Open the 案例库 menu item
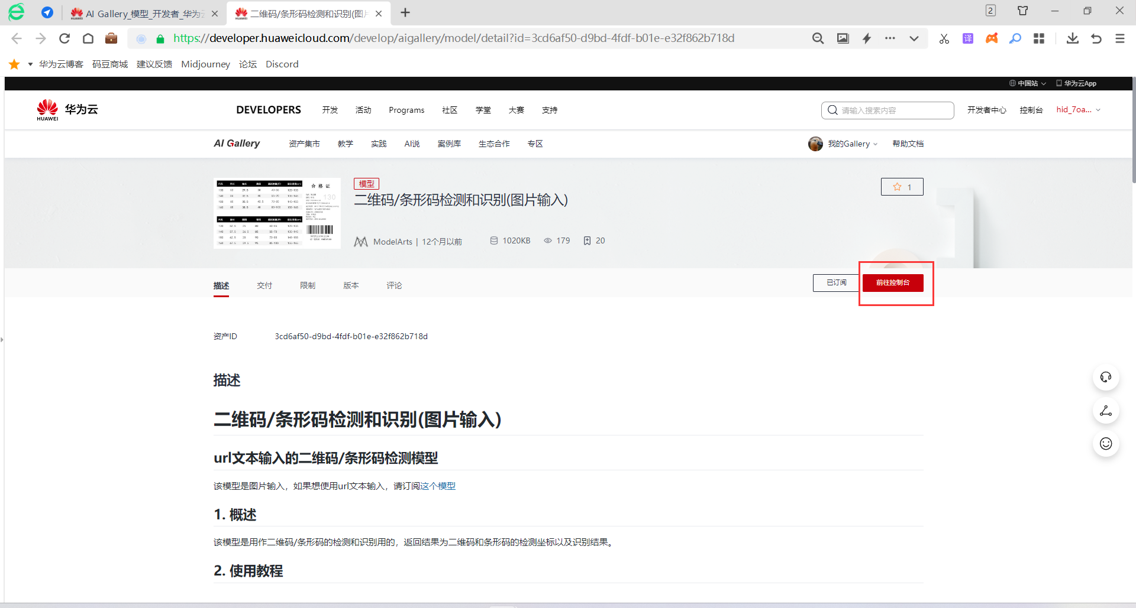 tap(449, 144)
